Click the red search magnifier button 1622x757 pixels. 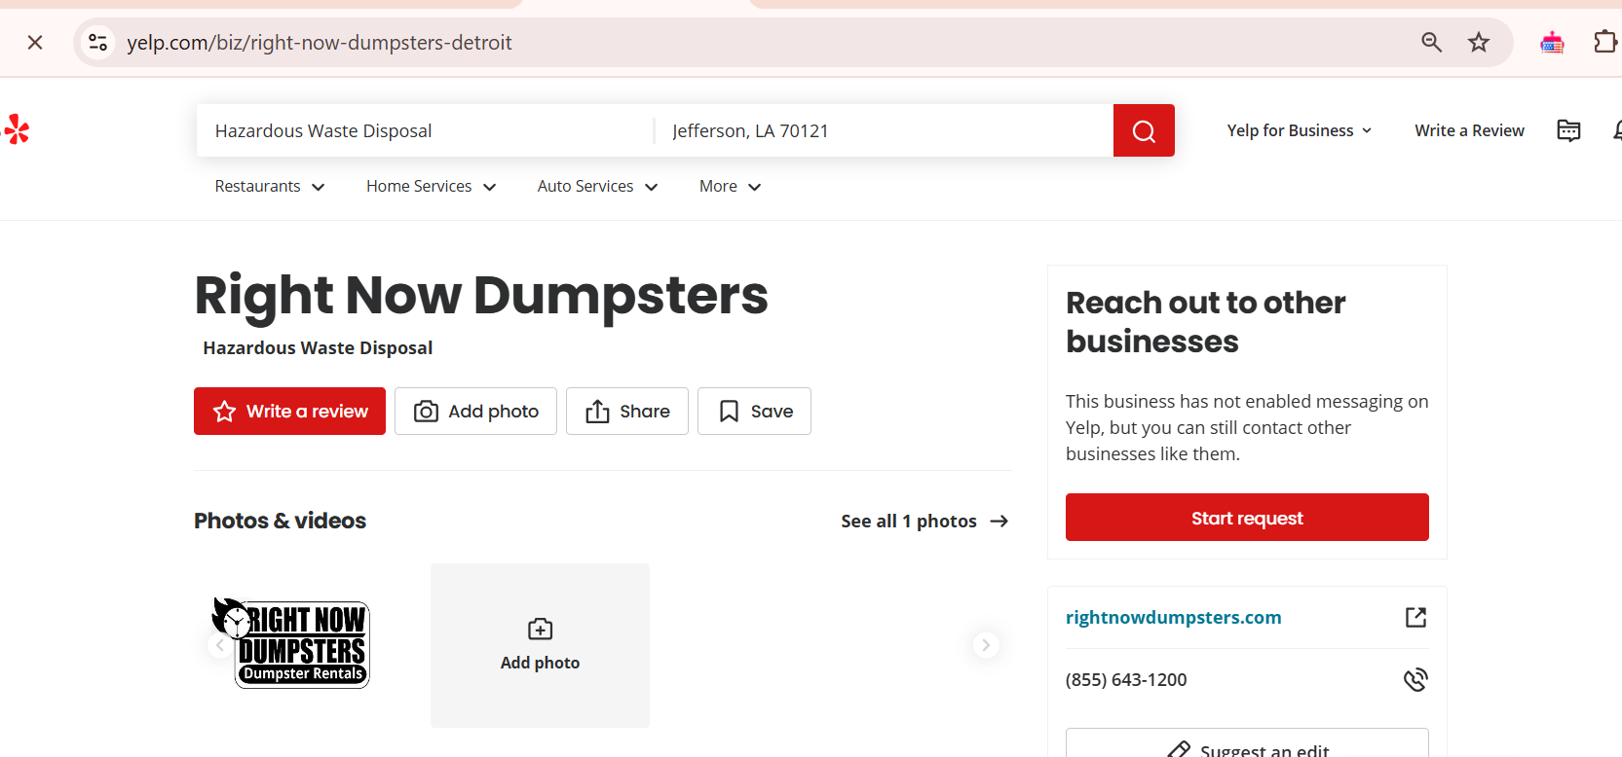point(1144,130)
